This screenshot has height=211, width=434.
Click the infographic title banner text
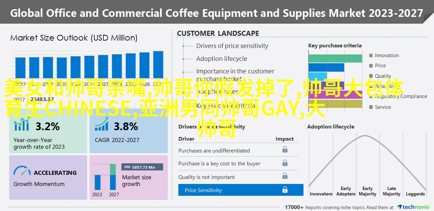click(x=217, y=14)
